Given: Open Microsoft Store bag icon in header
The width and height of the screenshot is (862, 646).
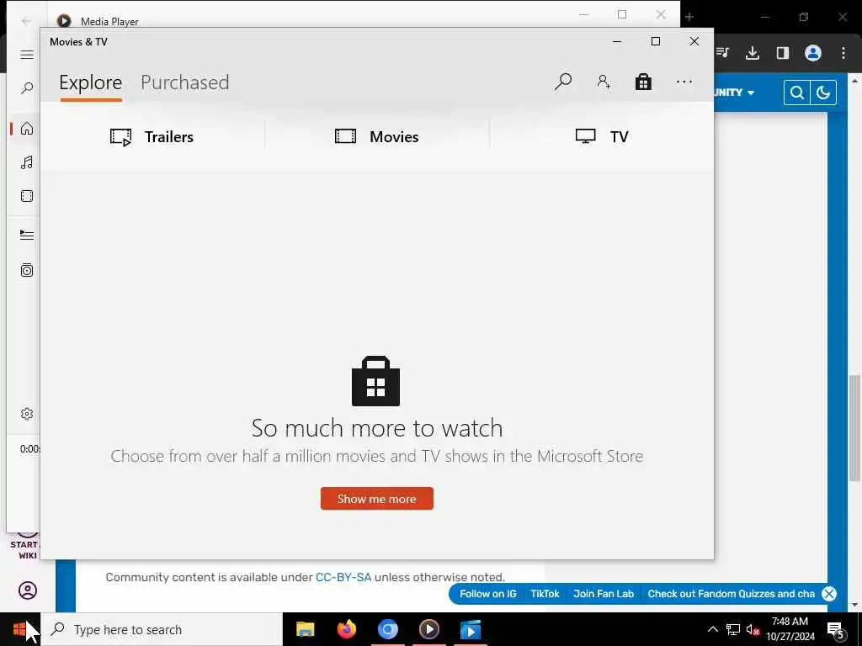Looking at the screenshot, I should pos(643,82).
